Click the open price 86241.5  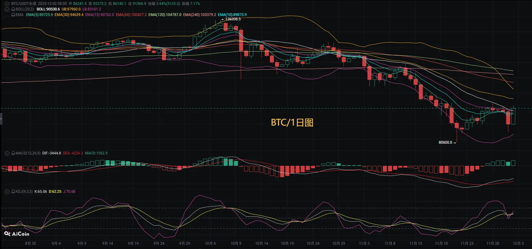point(80,4)
